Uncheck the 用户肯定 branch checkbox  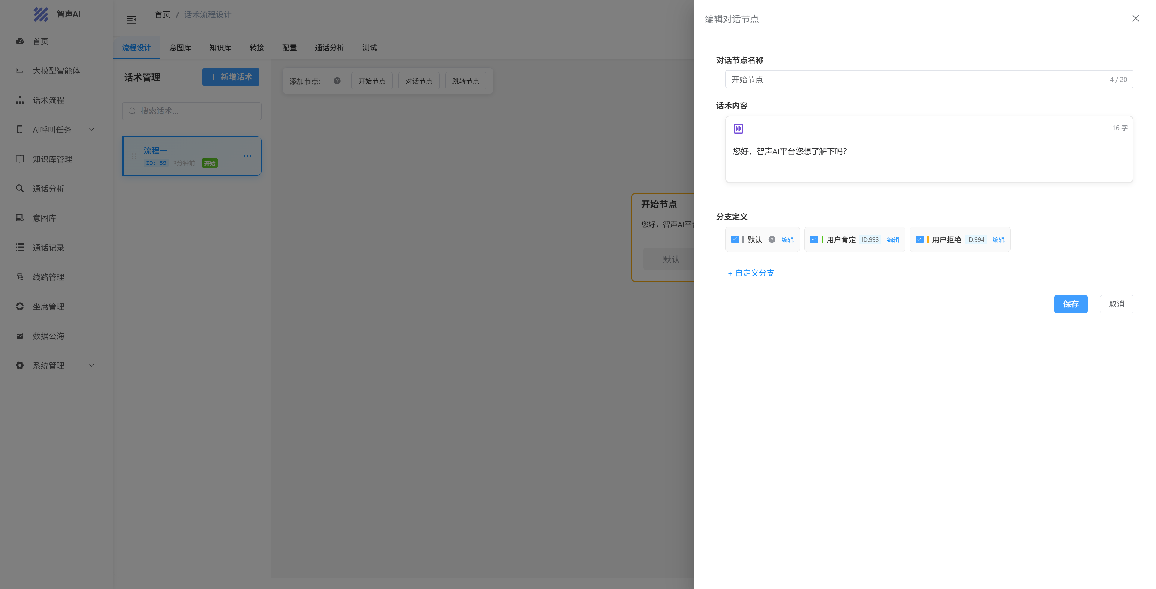pos(814,239)
